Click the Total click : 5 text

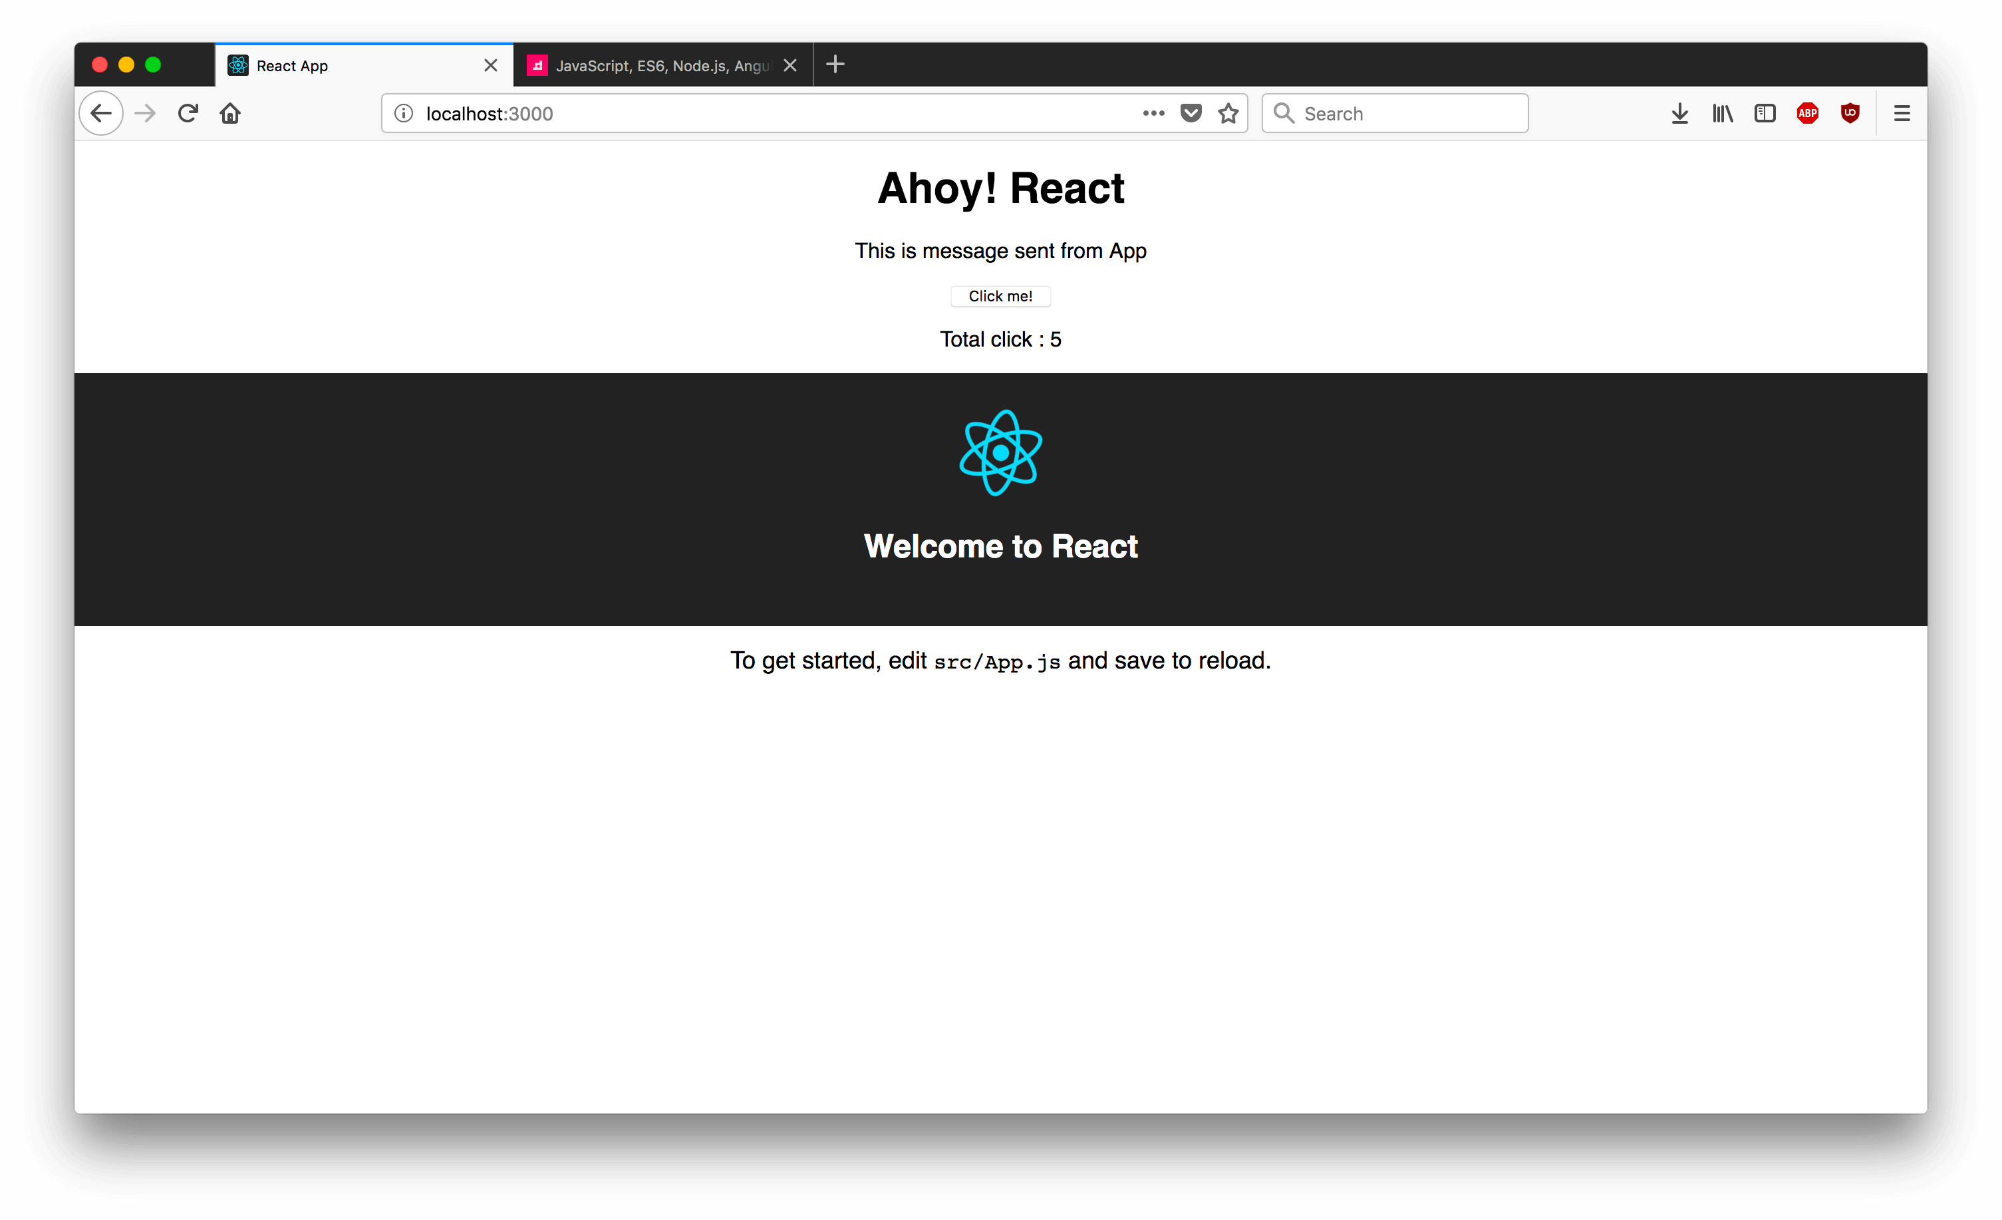tap(1000, 340)
